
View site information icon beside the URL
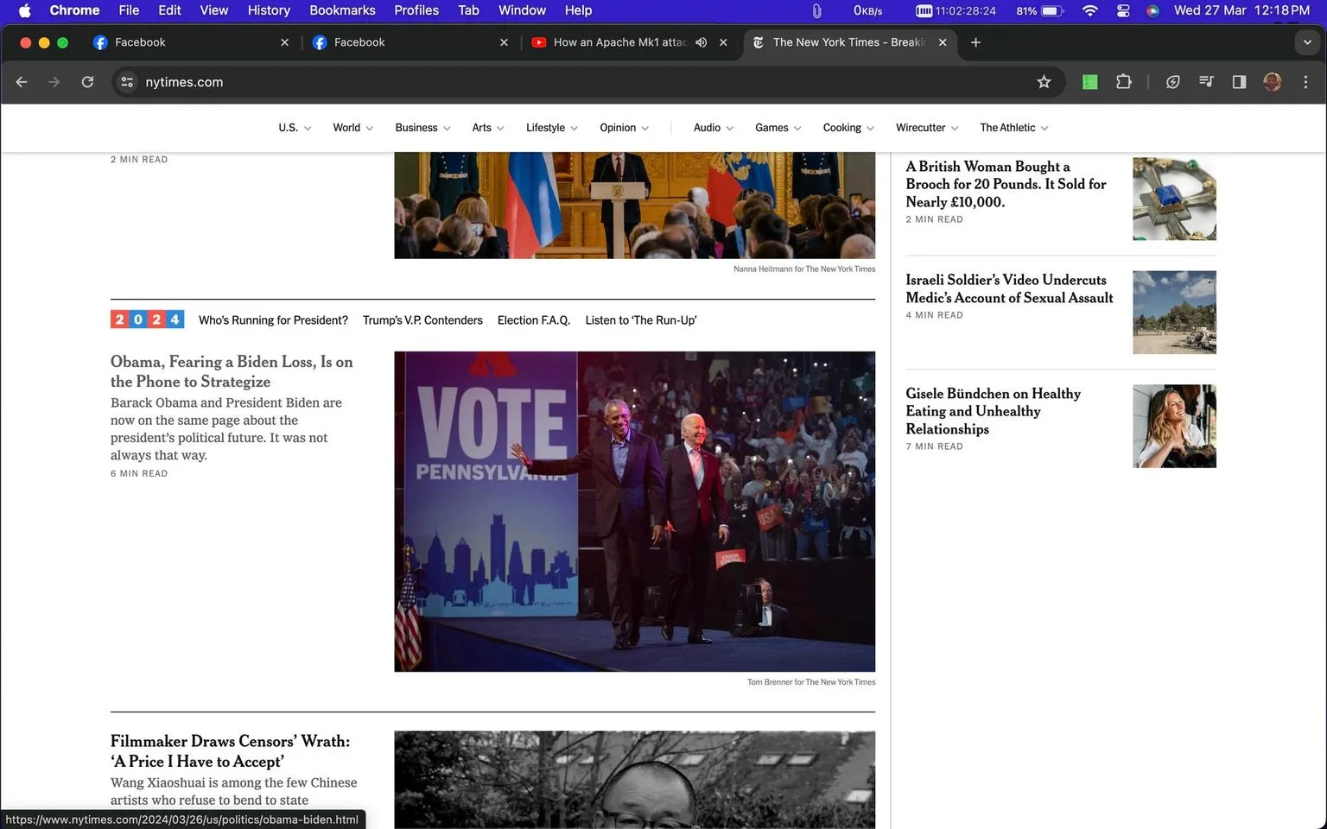(x=127, y=82)
